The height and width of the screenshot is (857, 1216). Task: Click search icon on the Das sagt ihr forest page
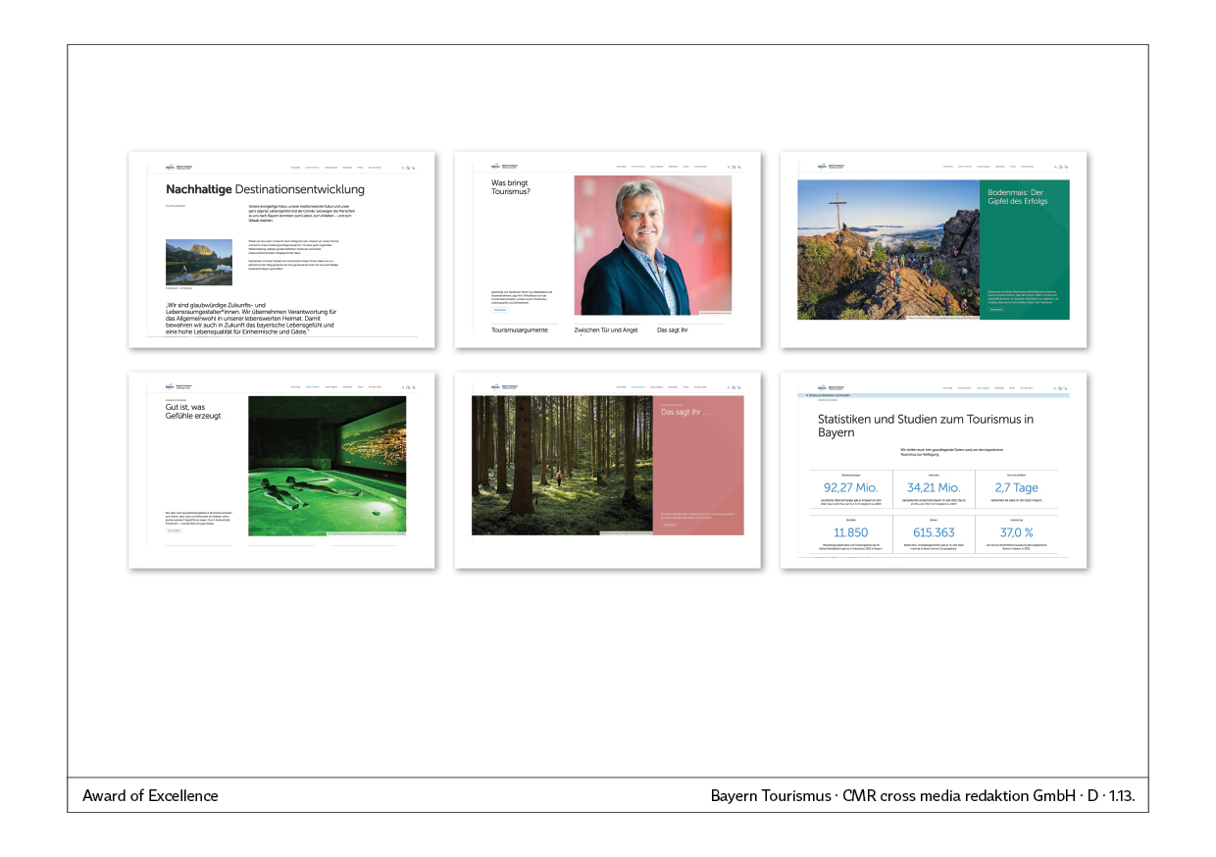[728, 386]
